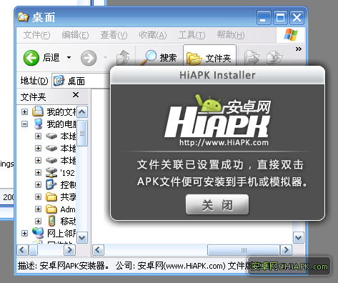
Task: Click the 桌面 window title icon
Action: tap(23, 17)
